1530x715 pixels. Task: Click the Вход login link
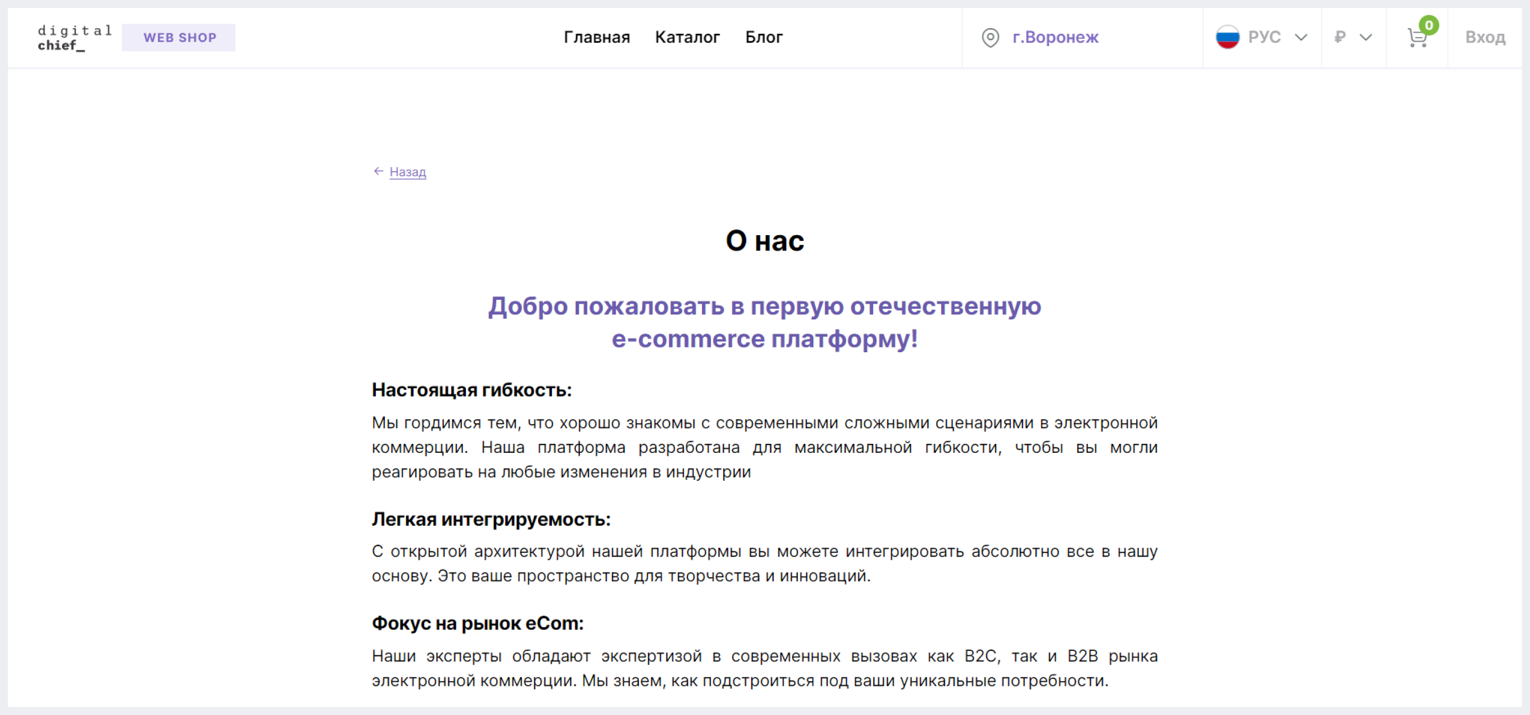(x=1485, y=37)
